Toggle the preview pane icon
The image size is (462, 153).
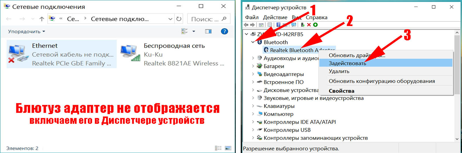(208, 31)
